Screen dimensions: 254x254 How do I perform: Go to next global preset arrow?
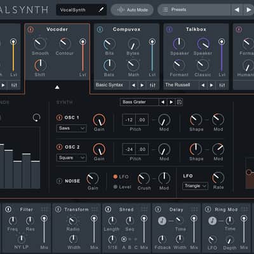pyautogui.click(x=248, y=10)
